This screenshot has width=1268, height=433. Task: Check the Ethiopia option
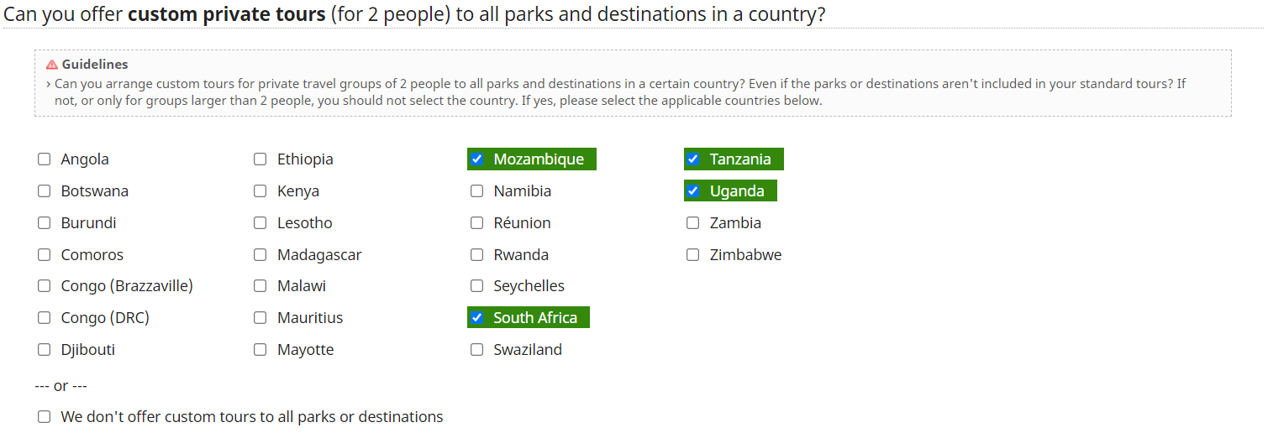tap(260, 159)
